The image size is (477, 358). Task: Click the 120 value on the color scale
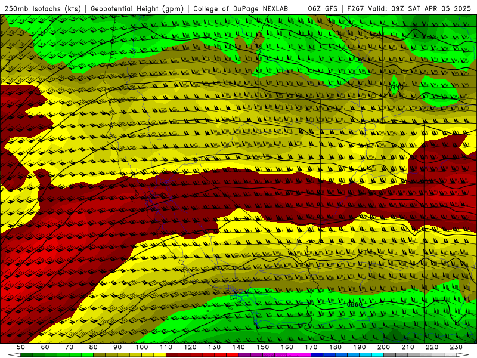pos(190,347)
